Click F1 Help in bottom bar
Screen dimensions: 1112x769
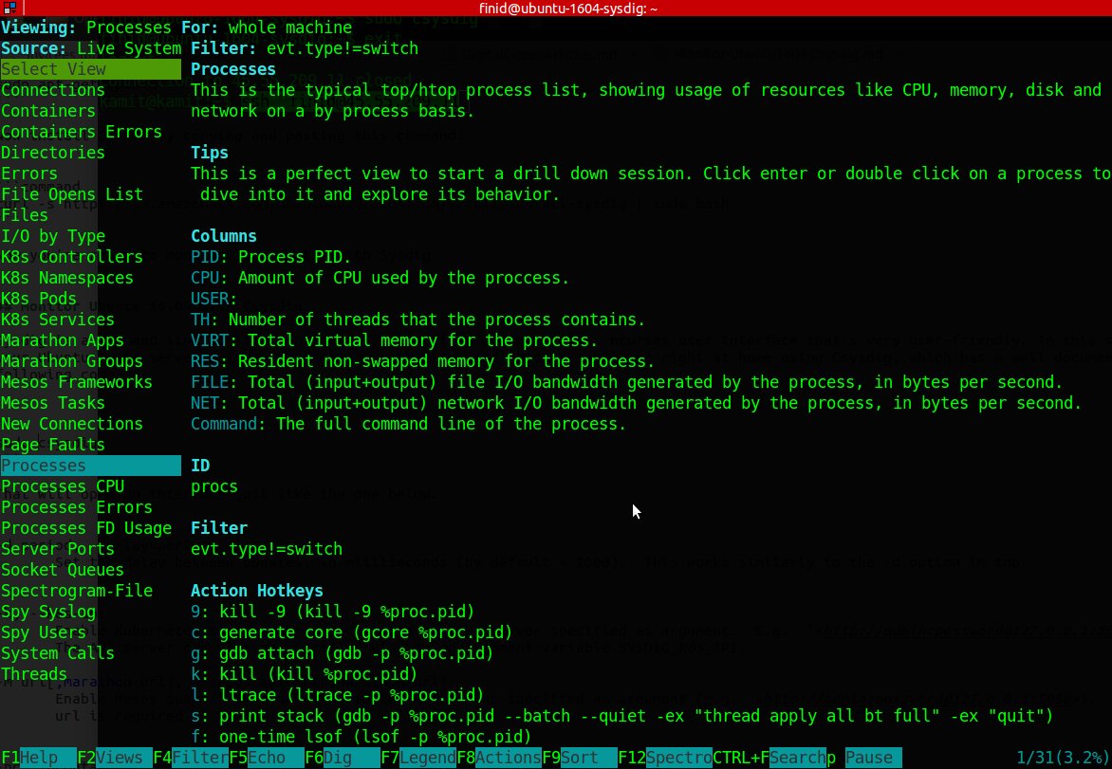(38, 758)
